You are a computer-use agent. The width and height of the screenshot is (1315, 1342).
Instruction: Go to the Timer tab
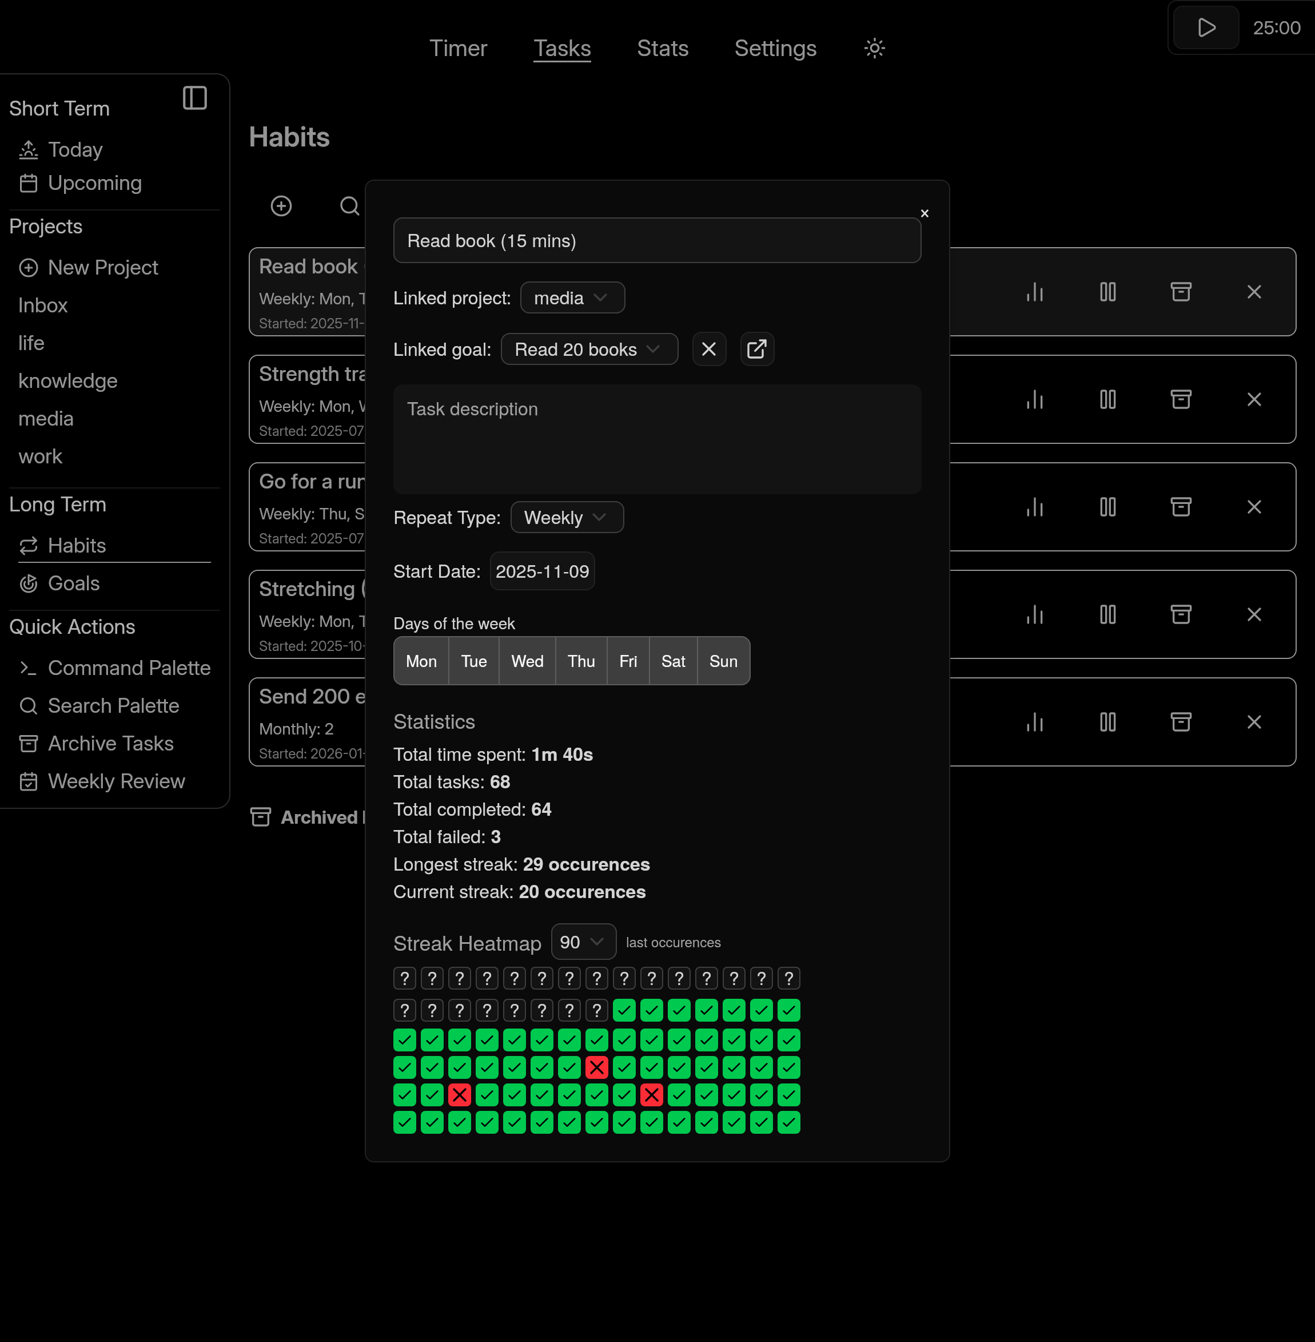click(x=458, y=49)
